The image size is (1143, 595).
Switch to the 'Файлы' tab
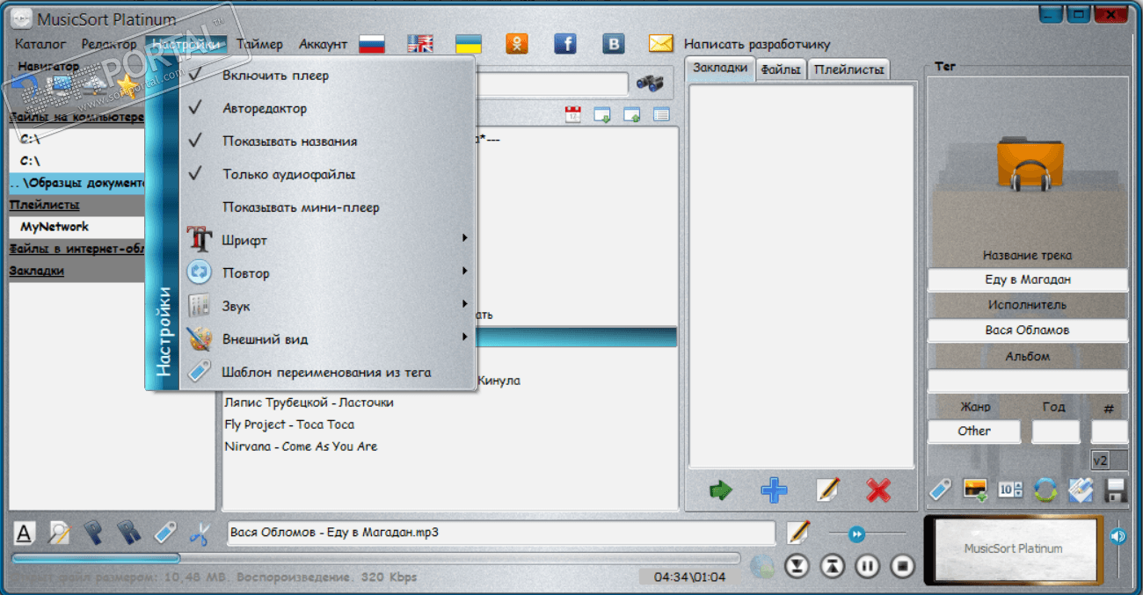coord(781,69)
